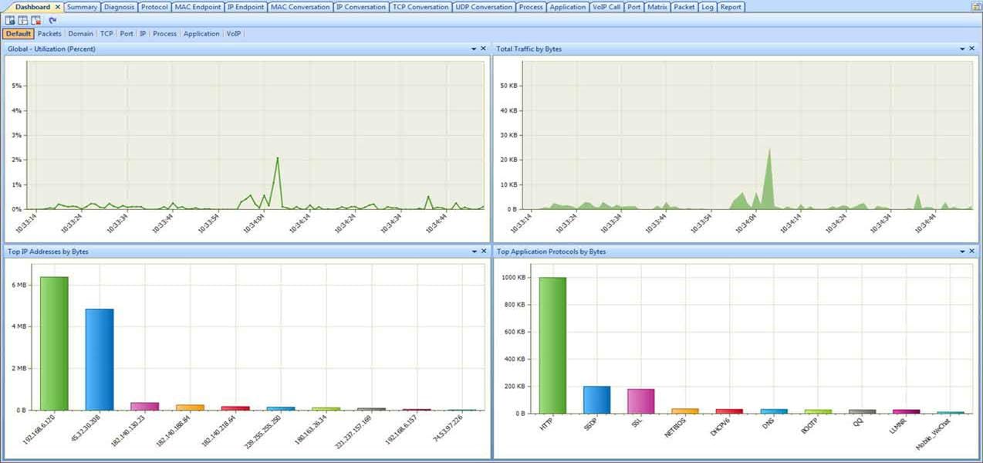Expand the Total Traffic by Bytes dropdown menu
The height and width of the screenshot is (463, 983).
coord(962,49)
